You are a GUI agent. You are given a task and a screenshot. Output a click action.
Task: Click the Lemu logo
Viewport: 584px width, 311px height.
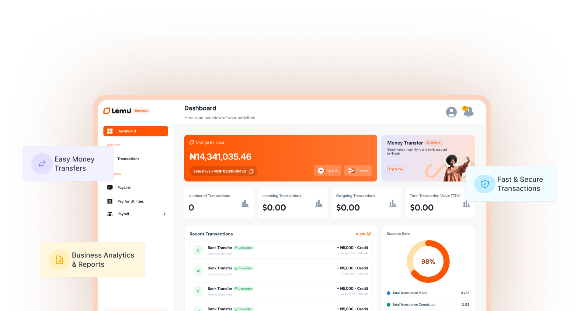coord(117,111)
